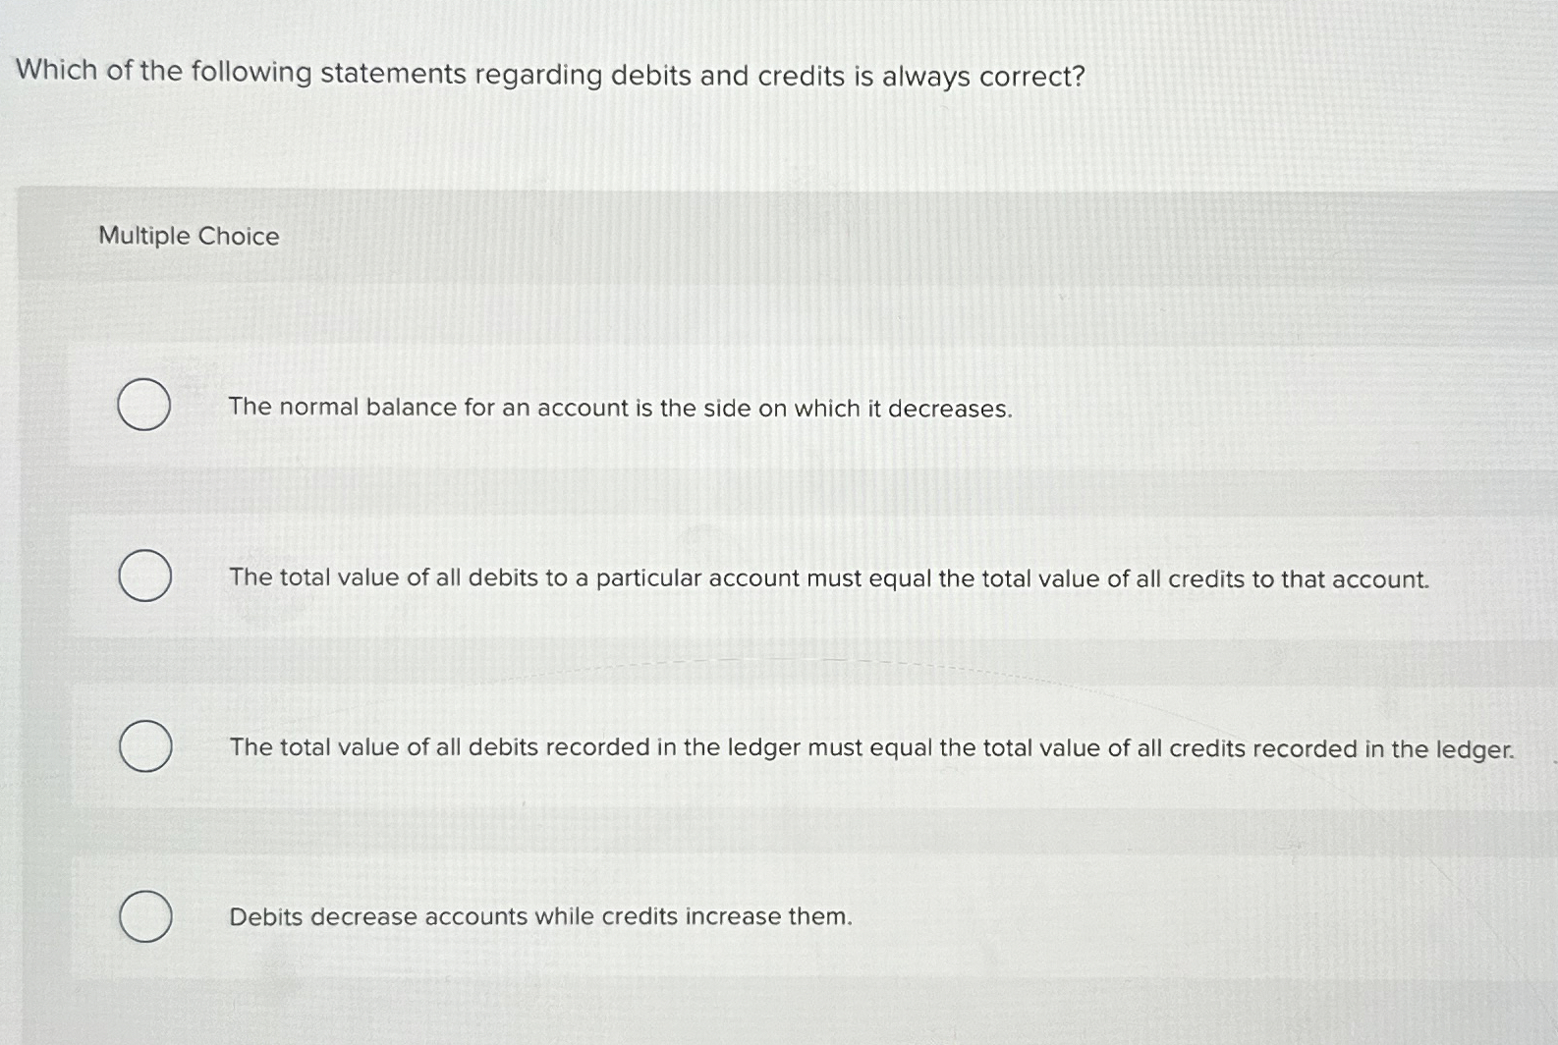Image resolution: width=1558 pixels, height=1045 pixels.
Task: Choose the second answer's radio button
Action: (143, 576)
